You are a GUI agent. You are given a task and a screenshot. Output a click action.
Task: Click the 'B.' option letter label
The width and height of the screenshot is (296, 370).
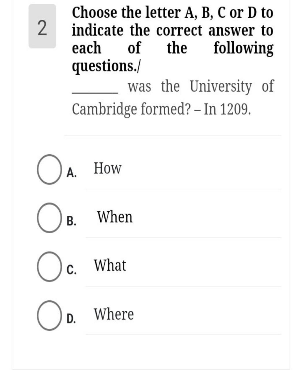(x=71, y=221)
